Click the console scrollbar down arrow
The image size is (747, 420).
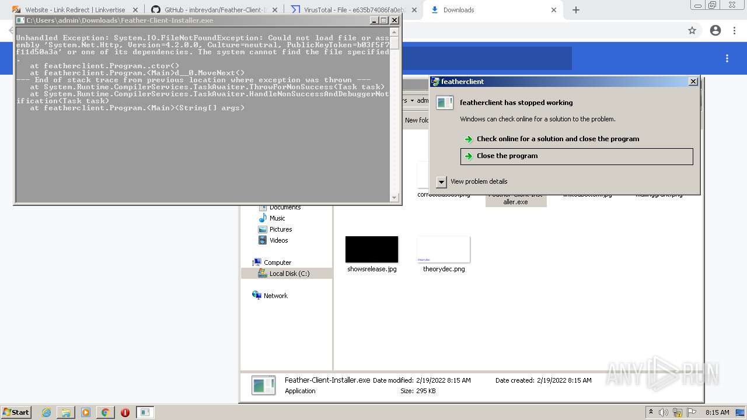pos(395,198)
